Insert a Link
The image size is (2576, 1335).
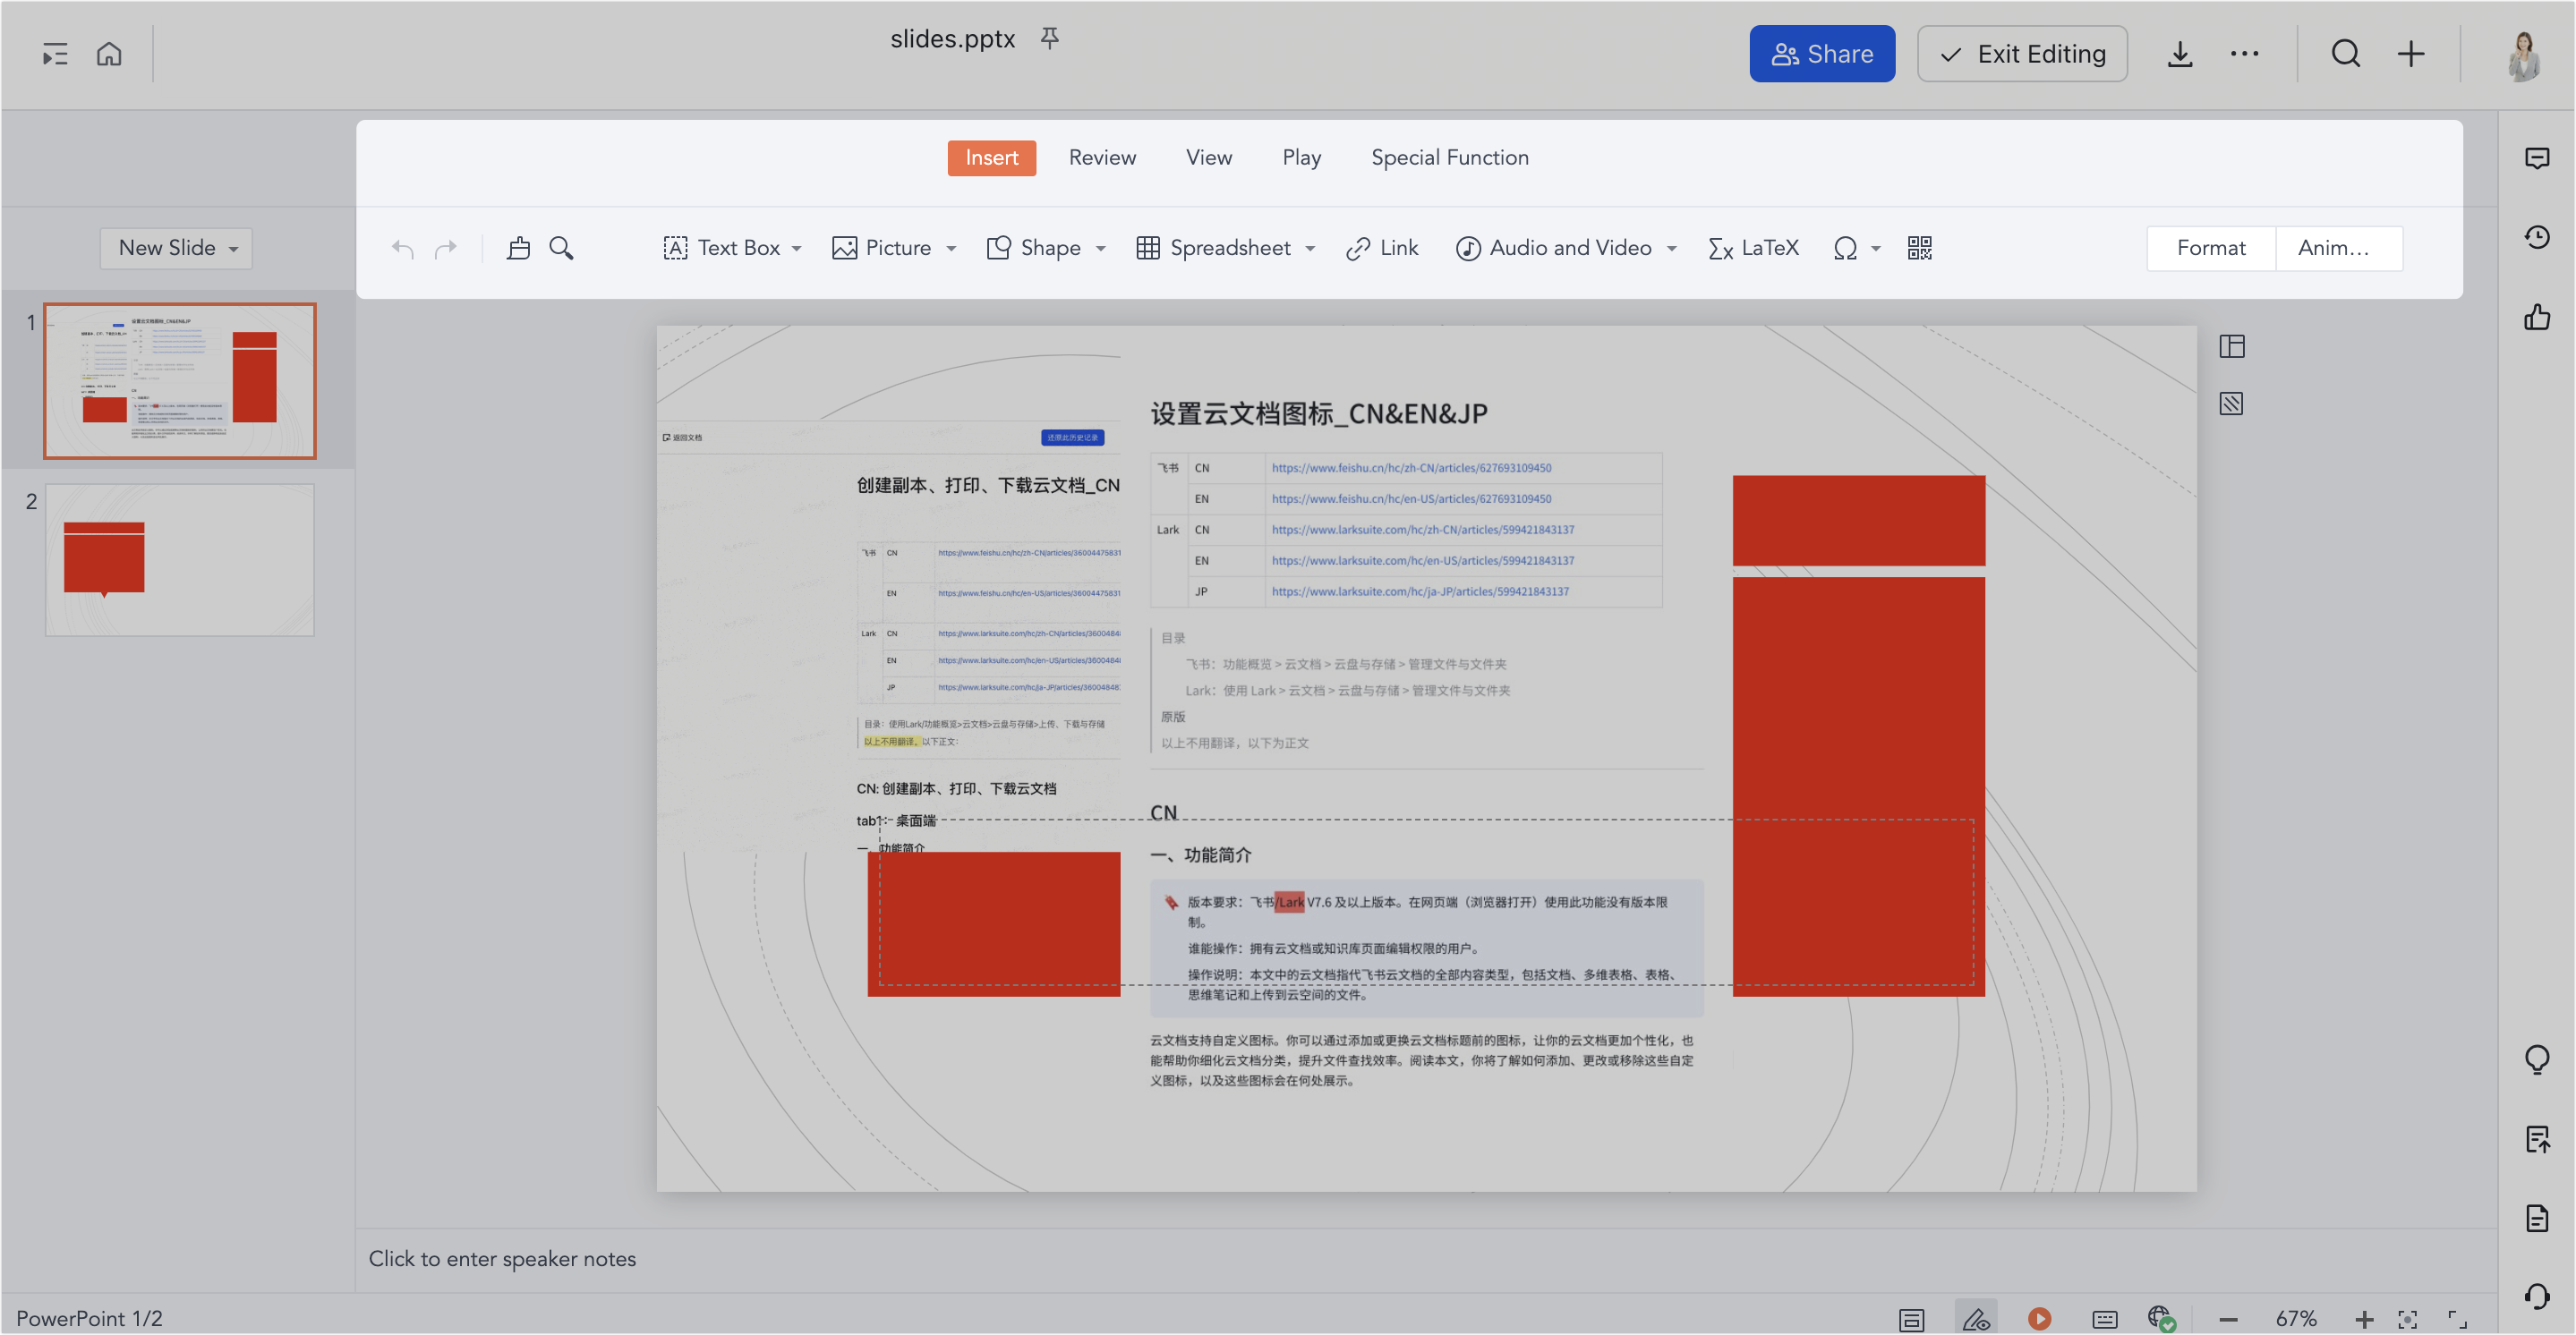tap(1382, 248)
